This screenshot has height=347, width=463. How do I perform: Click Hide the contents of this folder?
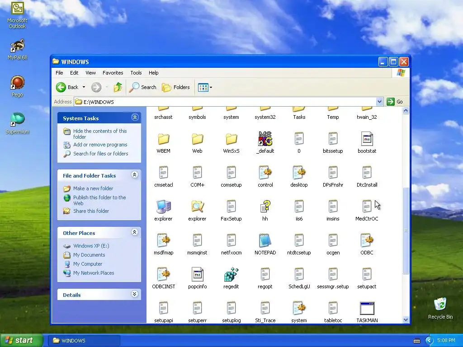[x=100, y=134]
